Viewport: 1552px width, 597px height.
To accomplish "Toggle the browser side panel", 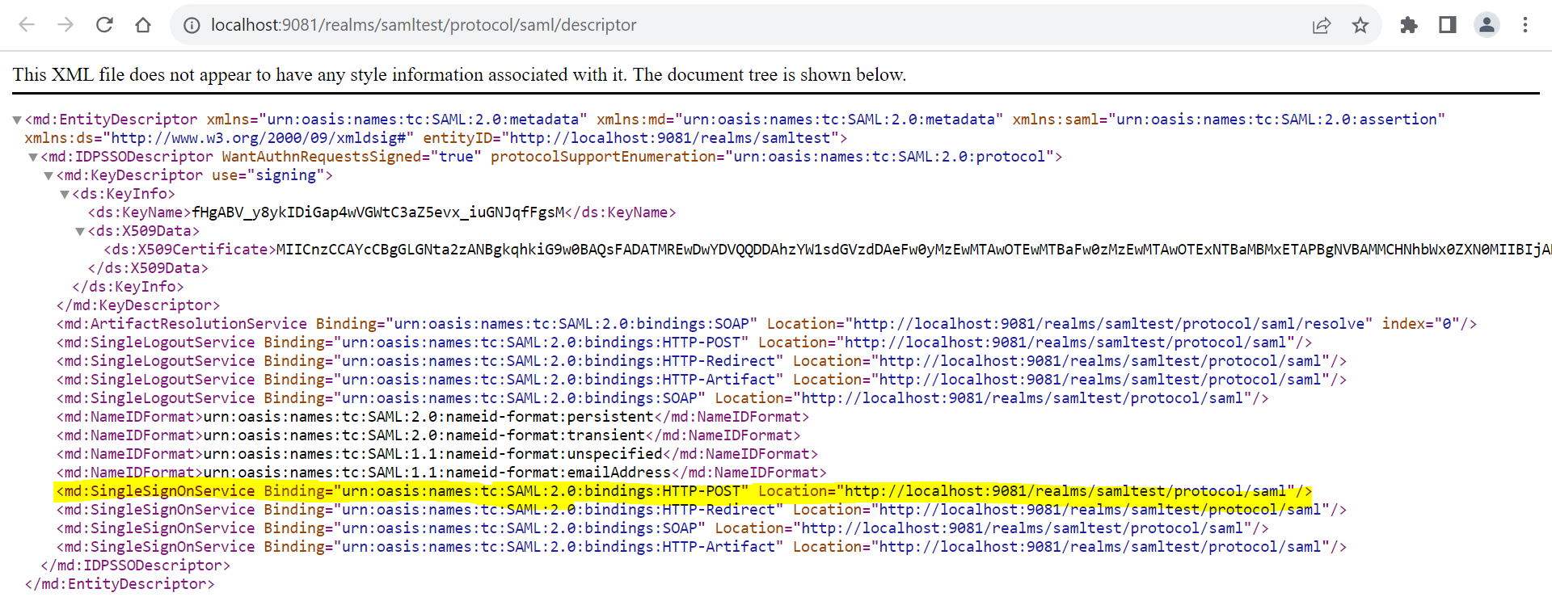I will 1448,25.
